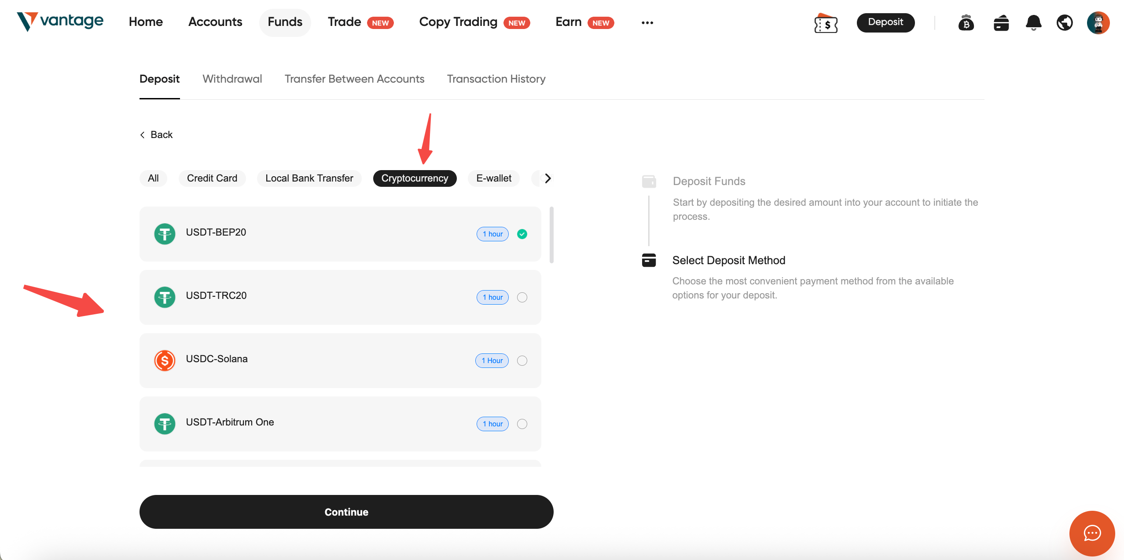1124x560 pixels.
Task: Filter by Credit Card
Action: pos(212,178)
